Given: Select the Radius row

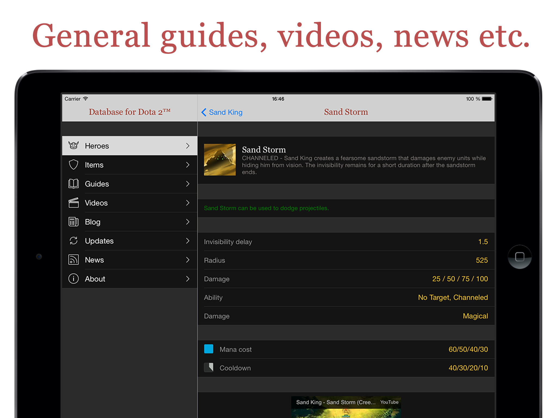Looking at the screenshot, I should click(346, 260).
